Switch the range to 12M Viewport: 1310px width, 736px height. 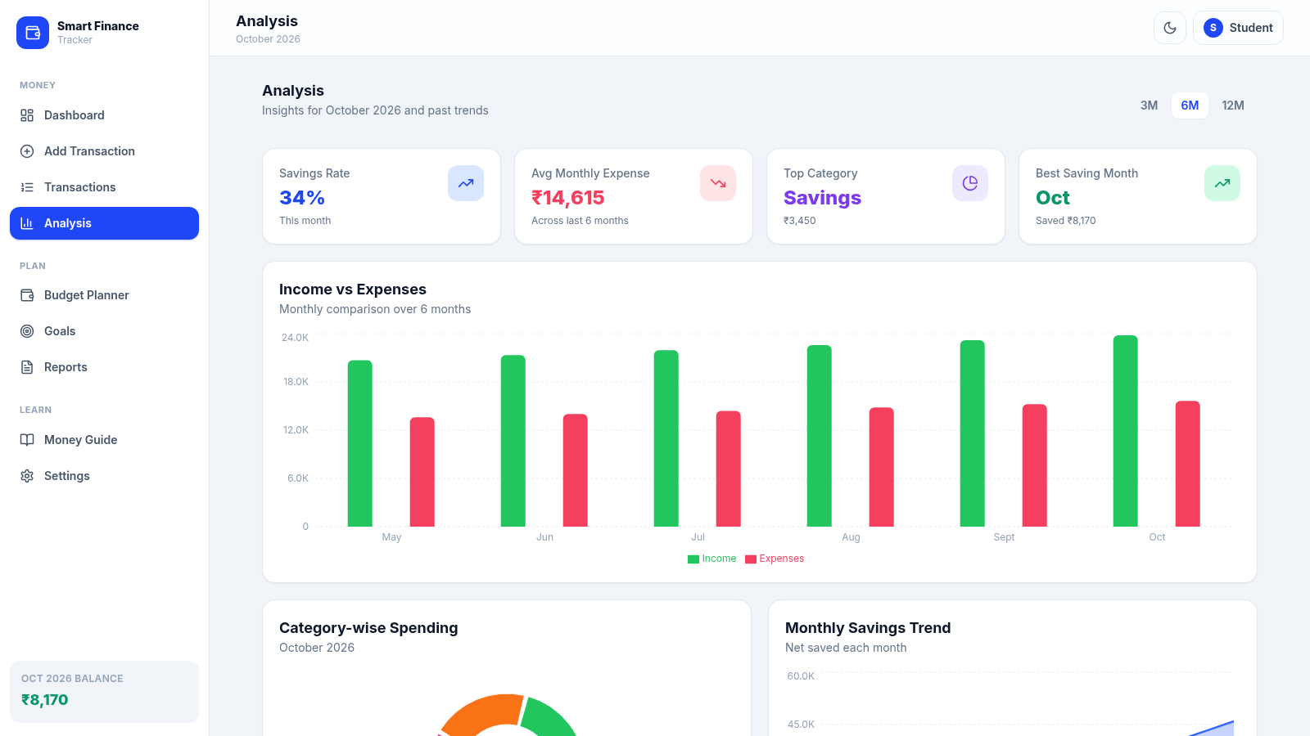click(x=1233, y=105)
